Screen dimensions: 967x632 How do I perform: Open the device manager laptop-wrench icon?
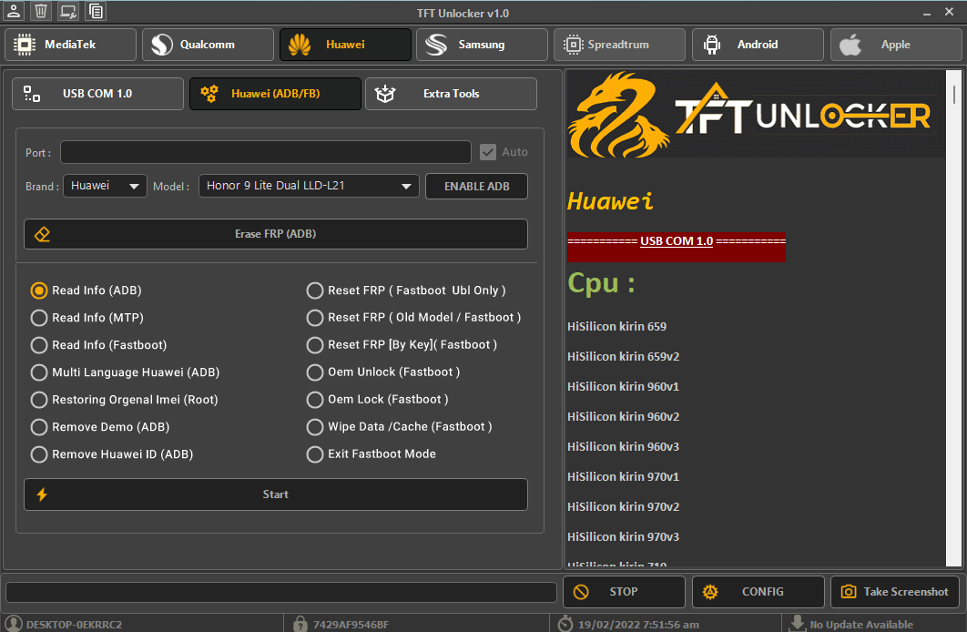pos(67,11)
